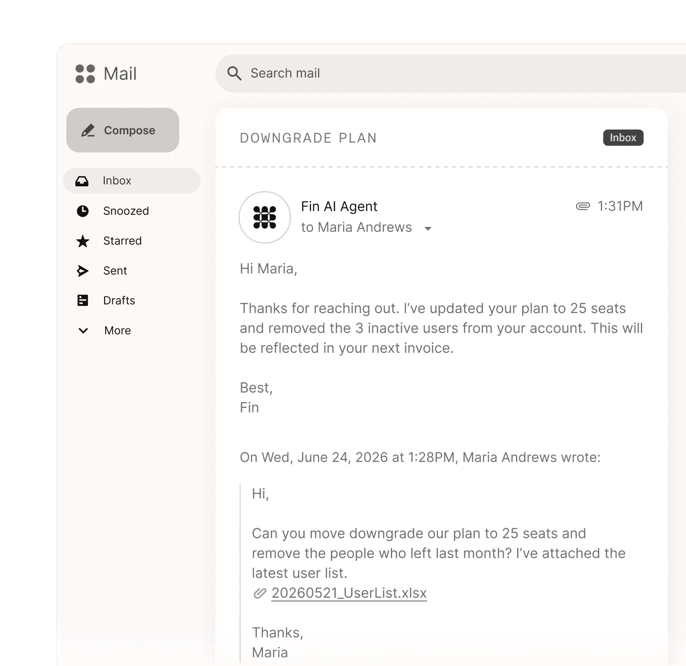Click the Fin AI Agent avatar
This screenshot has width=686, height=666.
click(x=265, y=217)
